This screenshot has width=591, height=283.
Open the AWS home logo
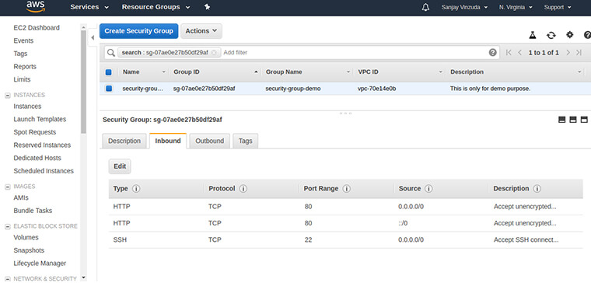[36, 6]
